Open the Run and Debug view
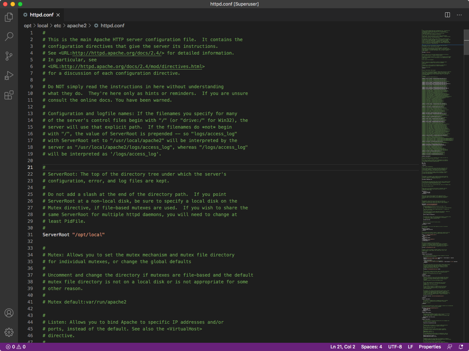Image resolution: width=469 pixels, height=351 pixels. pos(9,76)
